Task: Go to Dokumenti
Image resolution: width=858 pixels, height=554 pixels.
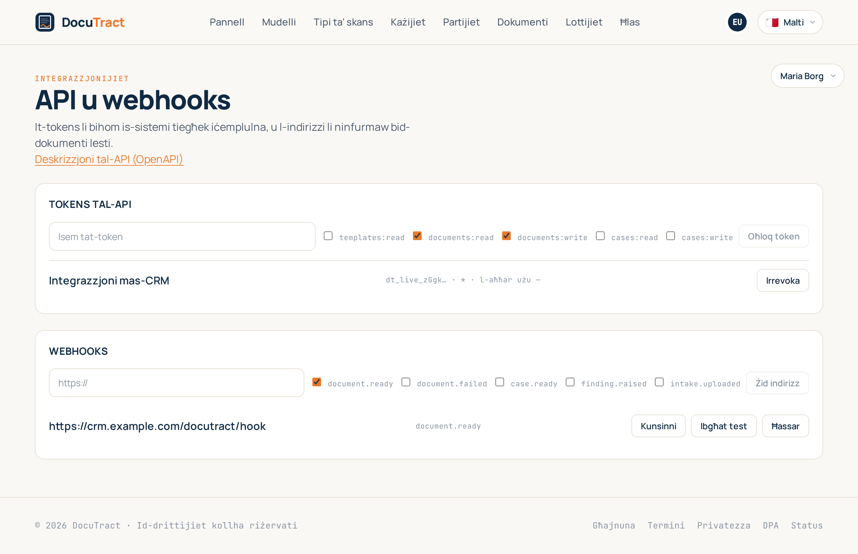Action: click(522, 22)
